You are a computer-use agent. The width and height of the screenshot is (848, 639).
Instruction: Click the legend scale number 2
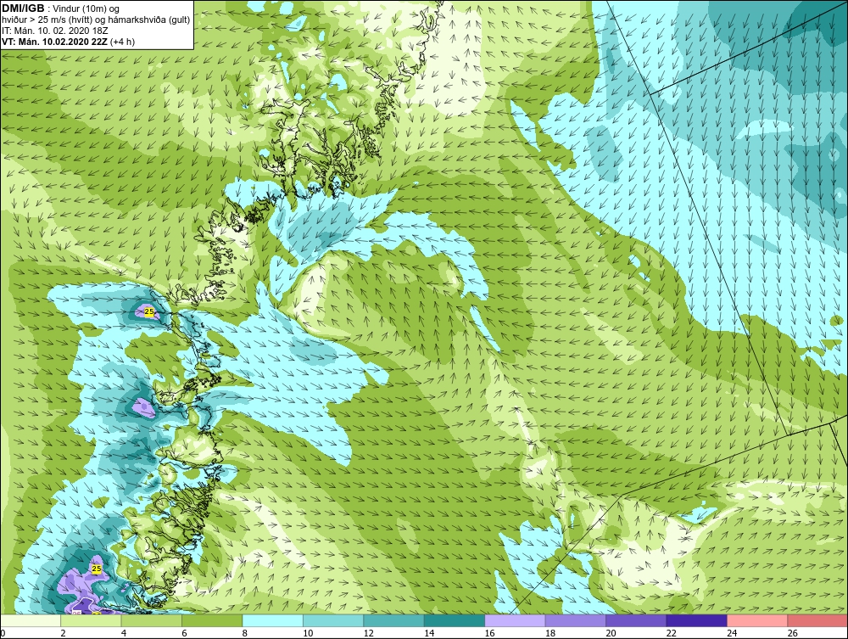[x=63, y=633]
